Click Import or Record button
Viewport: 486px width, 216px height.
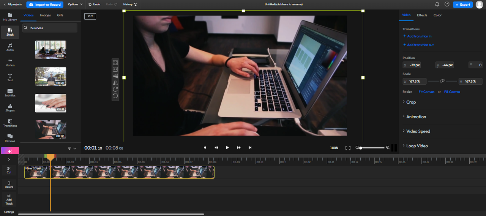click(x=45, y=5)
